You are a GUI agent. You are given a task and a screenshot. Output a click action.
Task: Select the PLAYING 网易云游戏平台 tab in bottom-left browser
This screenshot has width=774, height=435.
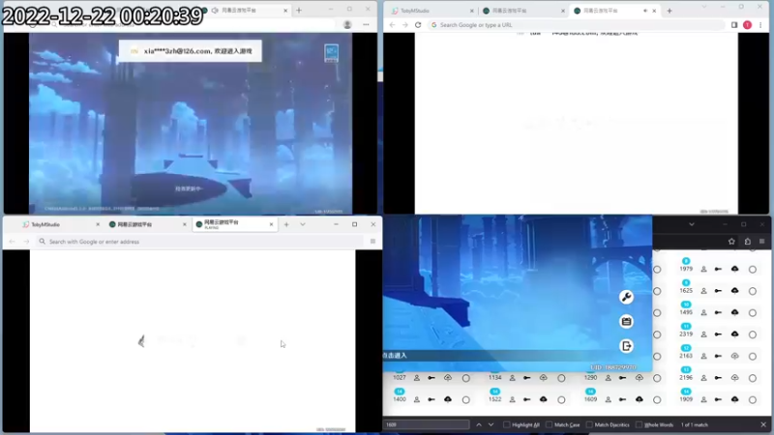pyautogui.click(x=235, y=224)
